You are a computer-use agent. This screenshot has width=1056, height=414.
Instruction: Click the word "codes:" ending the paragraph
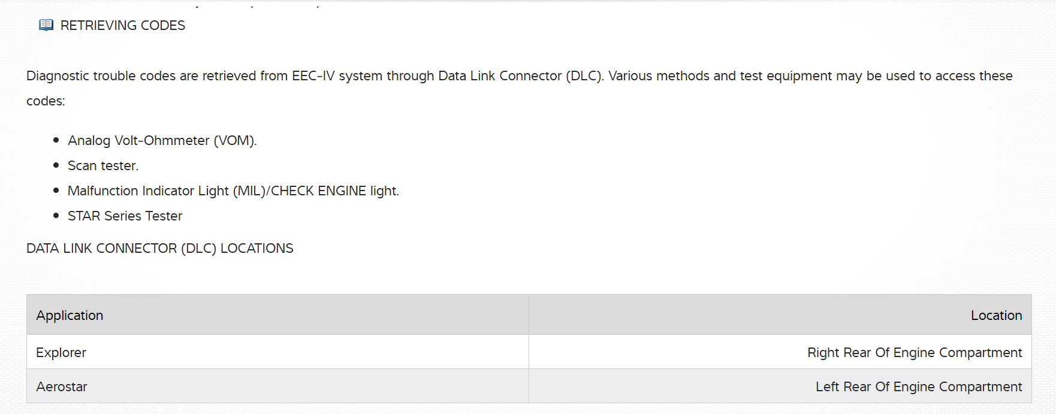click(x=46, y=101)
